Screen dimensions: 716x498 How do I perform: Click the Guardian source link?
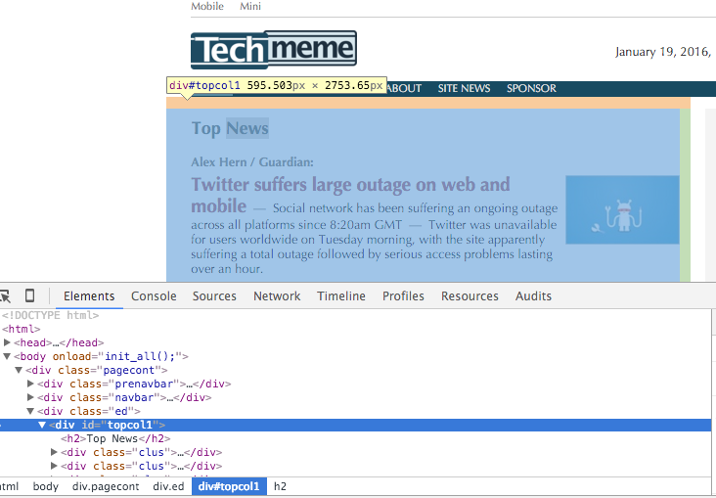[x=285, y=162]
